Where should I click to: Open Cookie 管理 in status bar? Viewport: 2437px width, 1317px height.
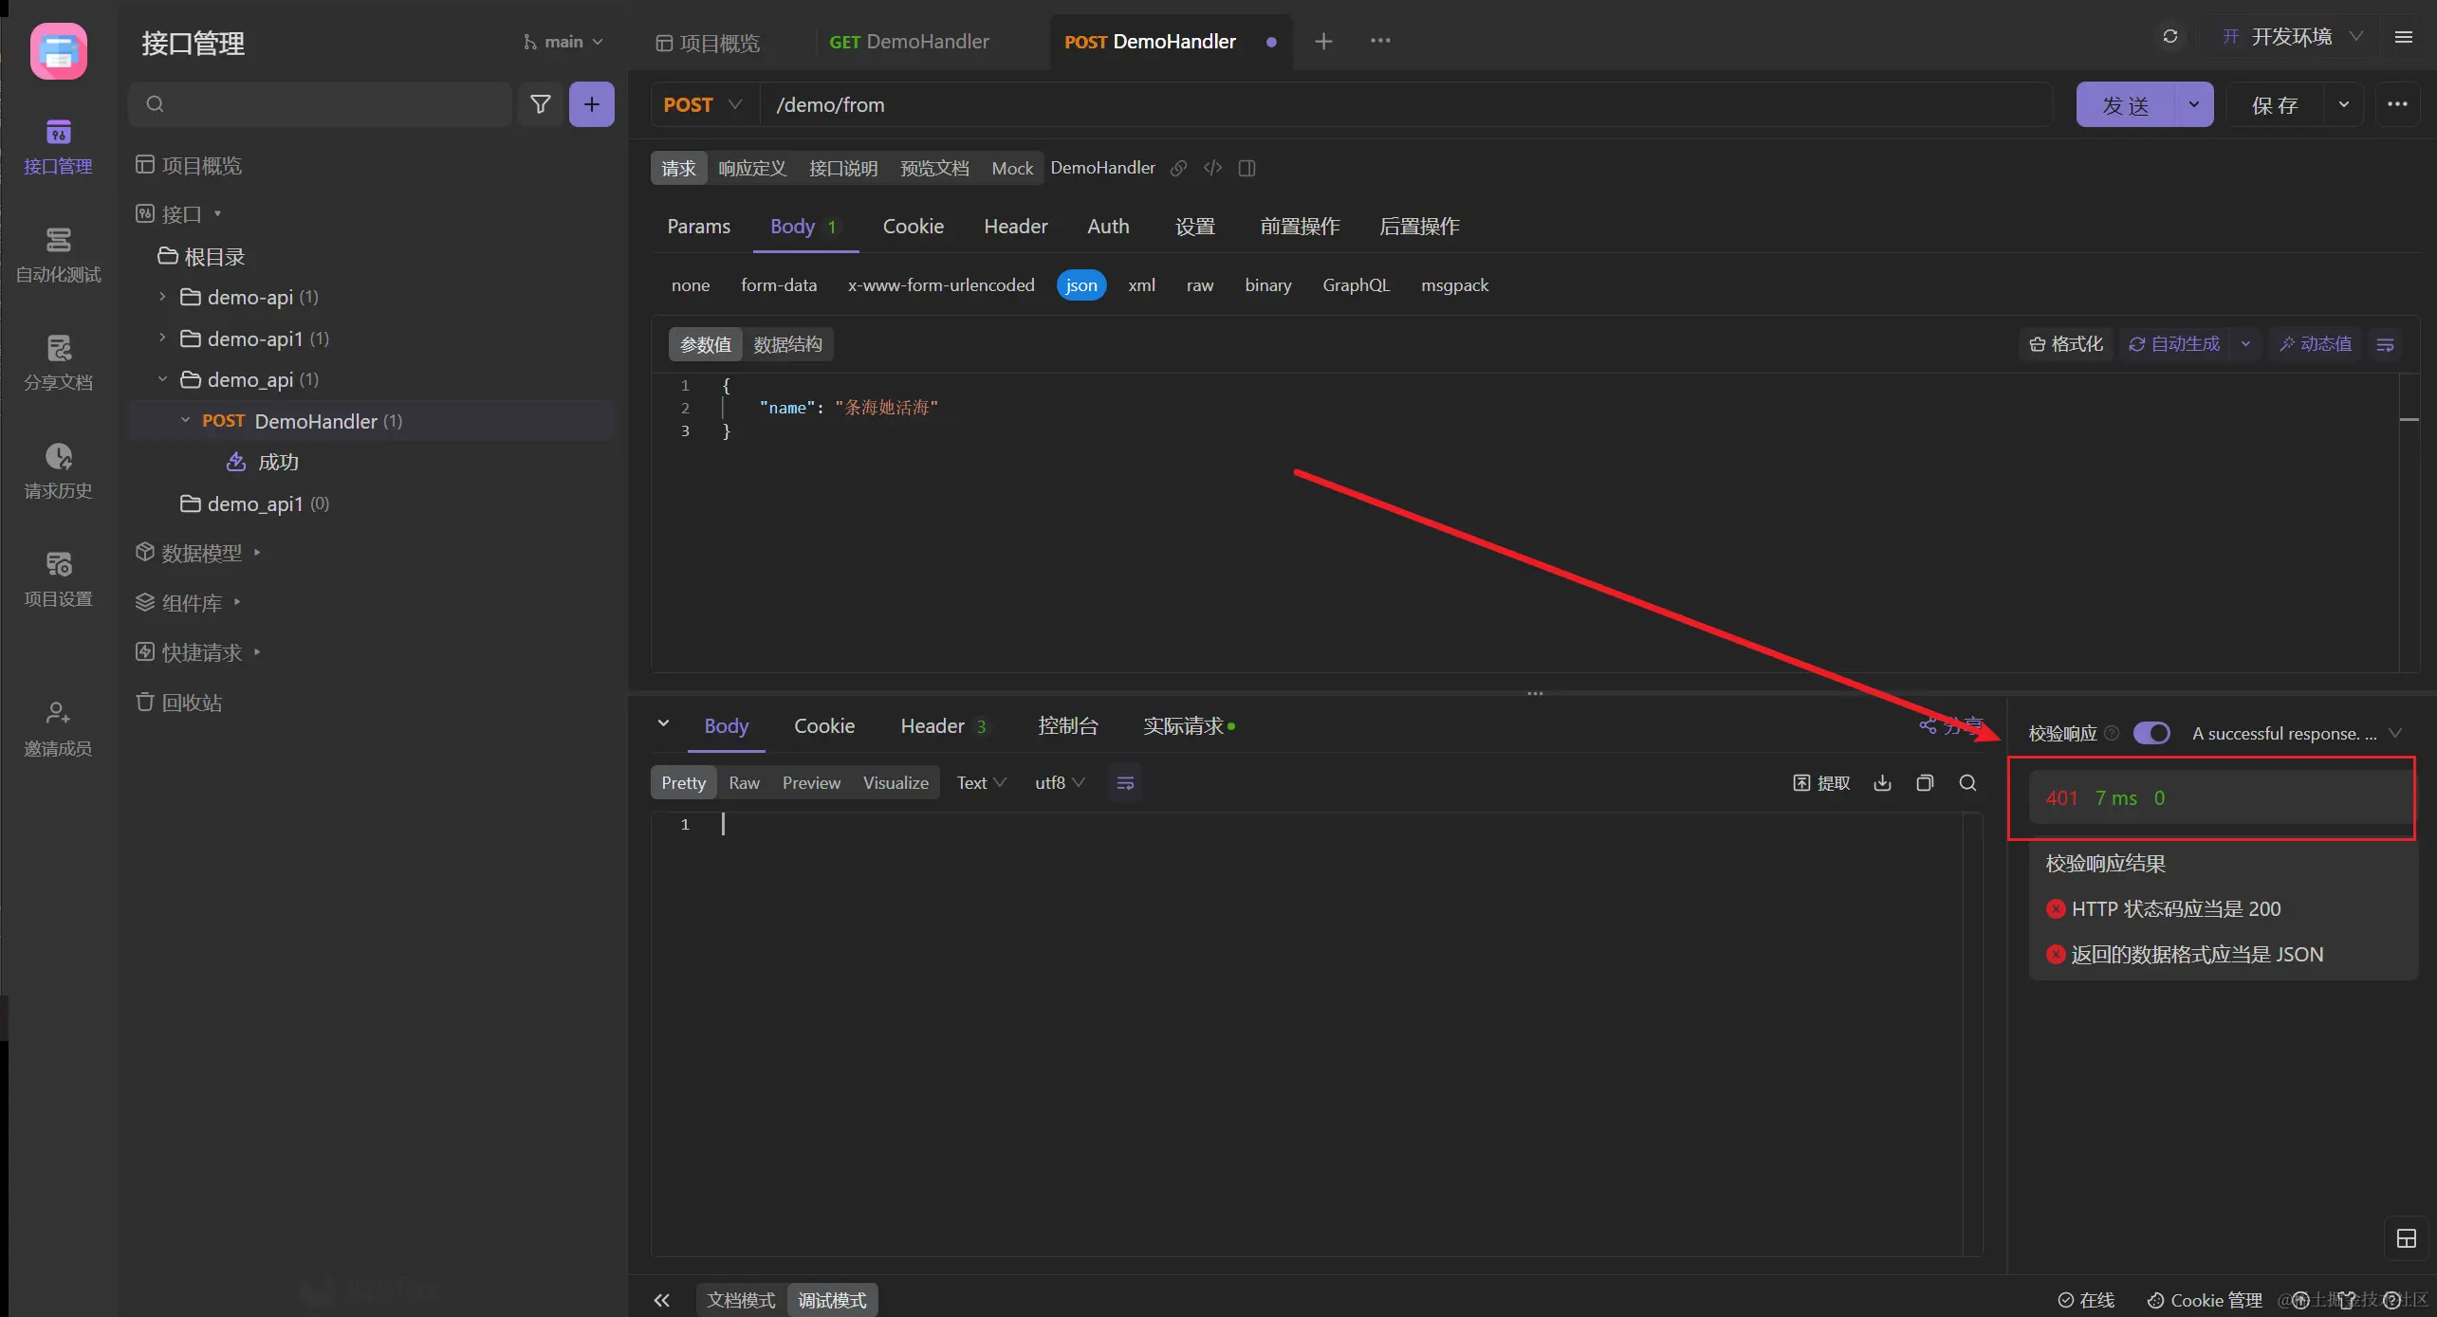tap(2205, 1300)
